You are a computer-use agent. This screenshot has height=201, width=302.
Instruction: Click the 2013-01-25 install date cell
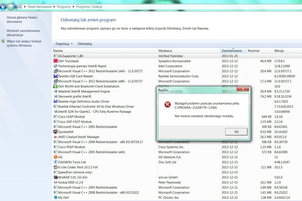pyautogui.click(x=230, y=56)
